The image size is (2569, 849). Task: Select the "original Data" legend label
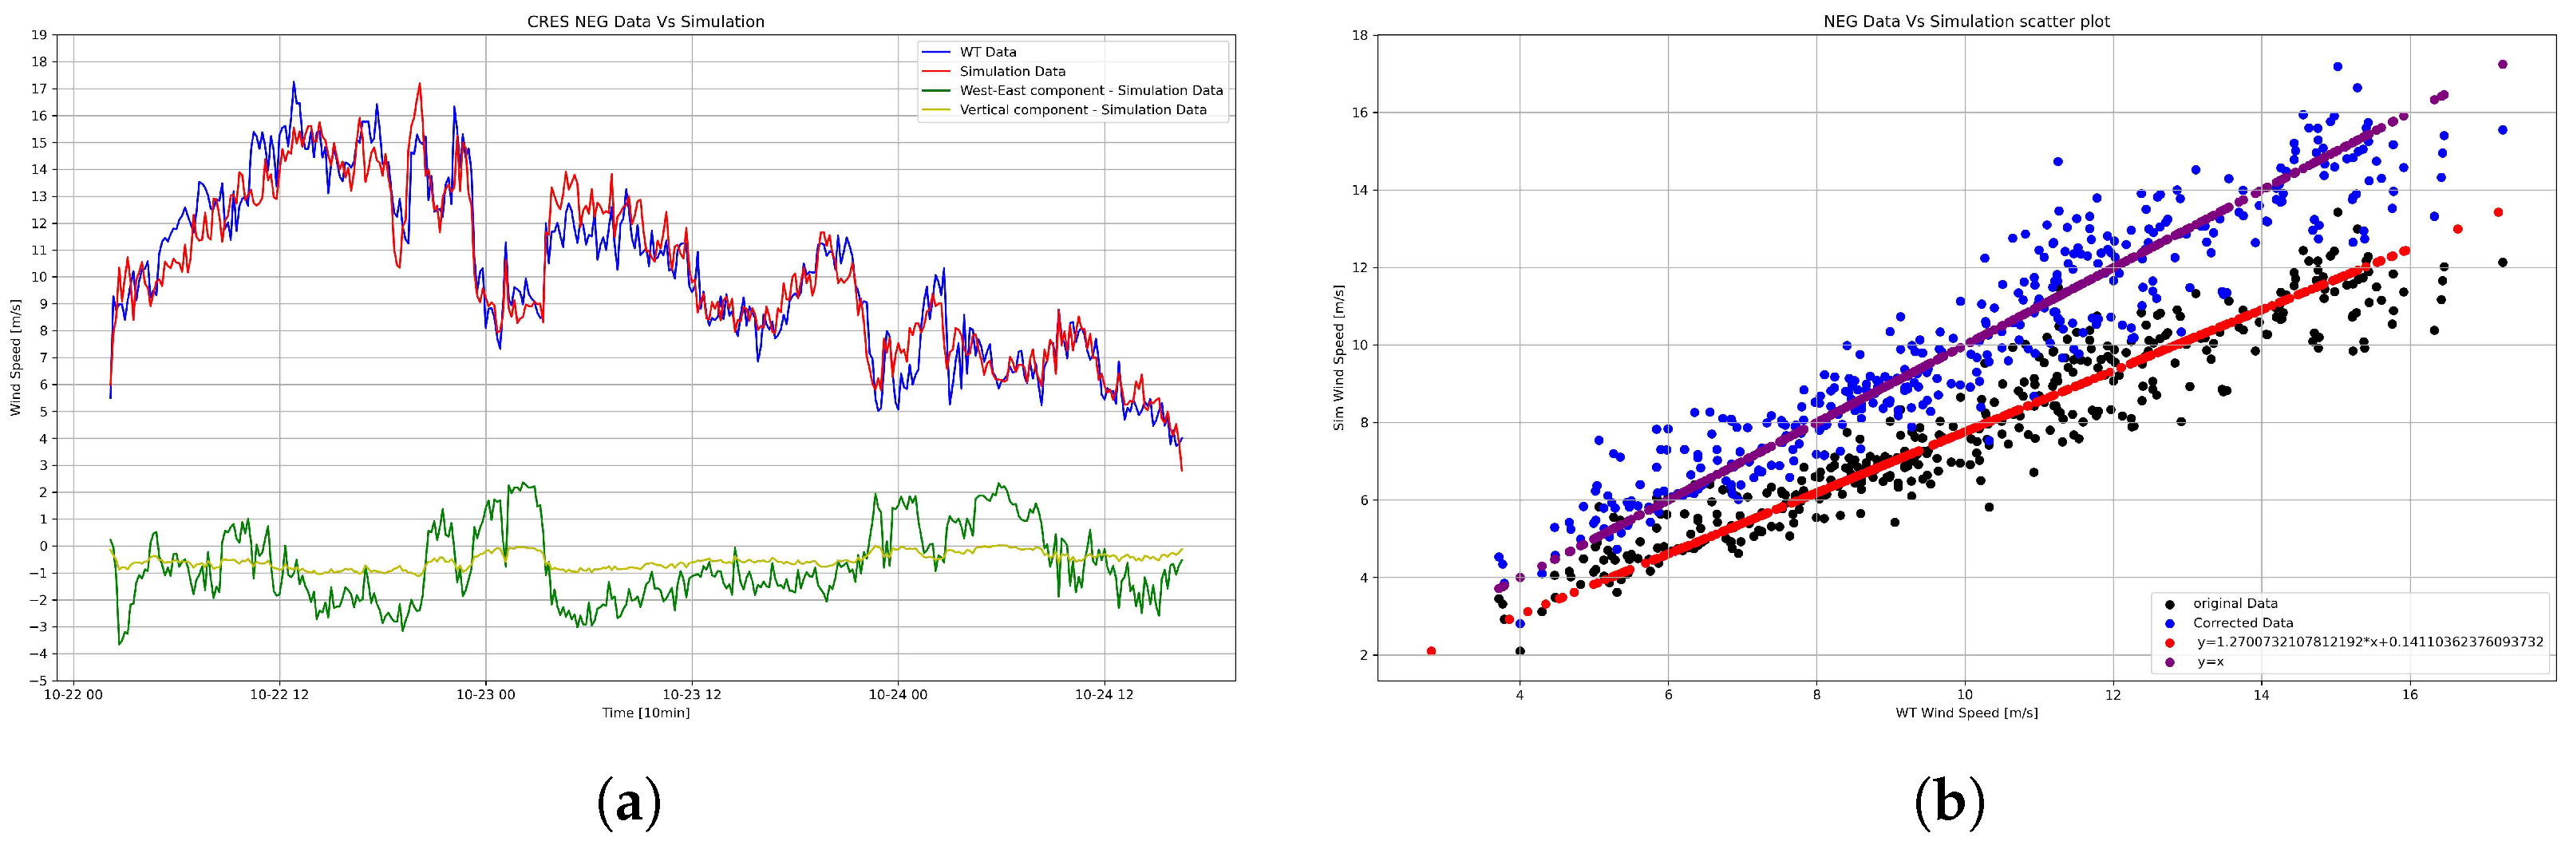pos(2235,603)
